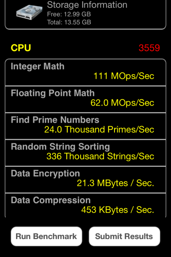
Task: Click the hard drive storage icon
Action: point(29,12)
